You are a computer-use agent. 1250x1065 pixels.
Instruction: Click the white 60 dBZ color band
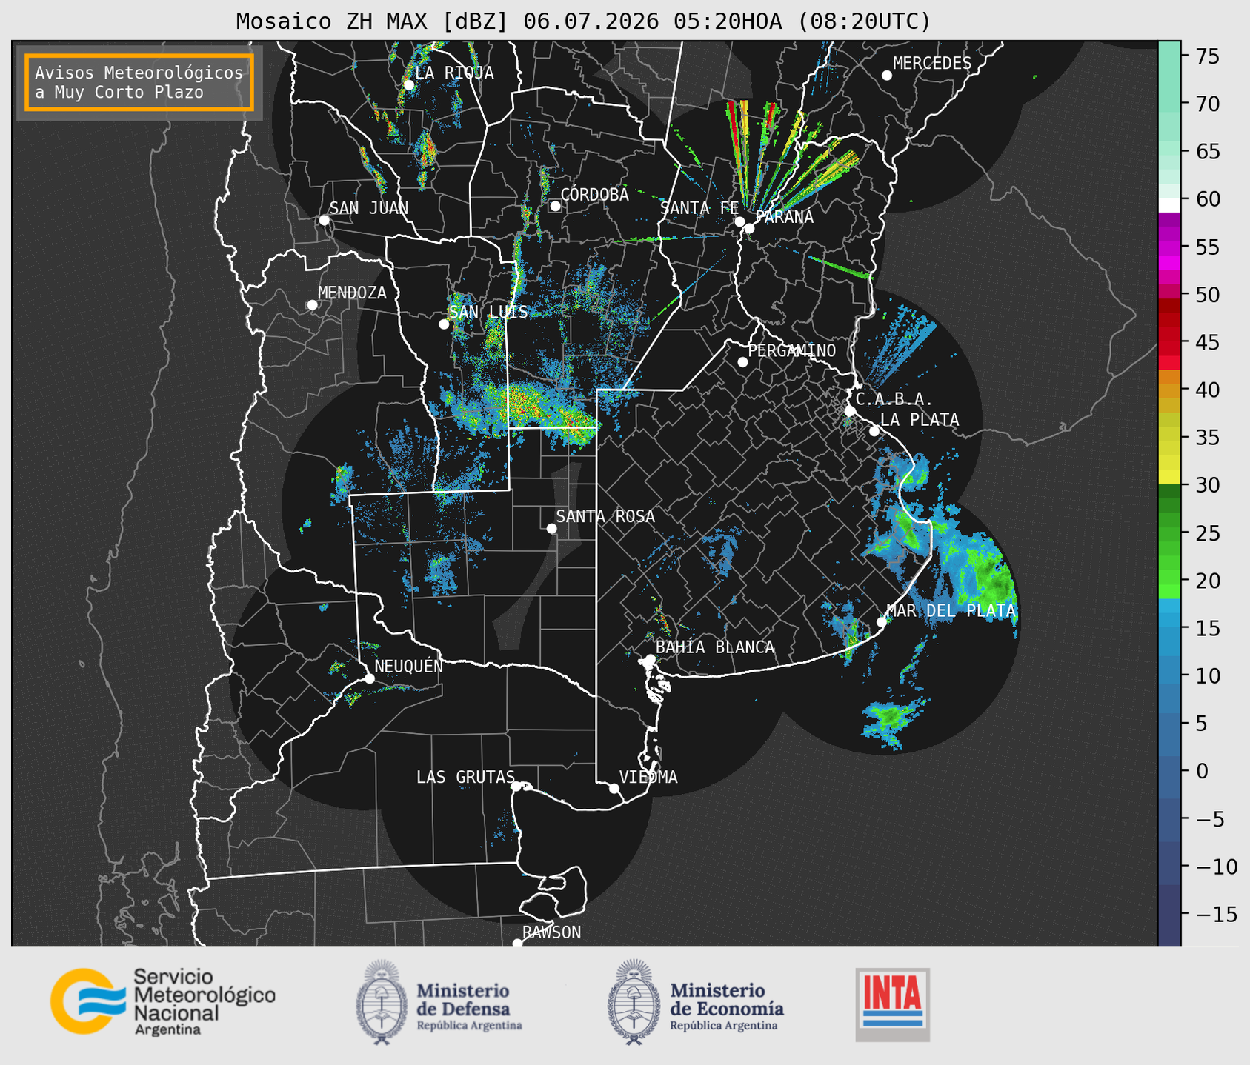tap(1169, 205)
